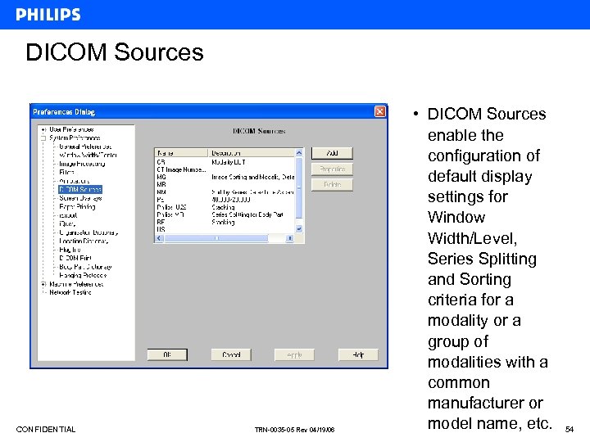Confirm with the OK button
The image size is (590, 442).
click(167, 354)
